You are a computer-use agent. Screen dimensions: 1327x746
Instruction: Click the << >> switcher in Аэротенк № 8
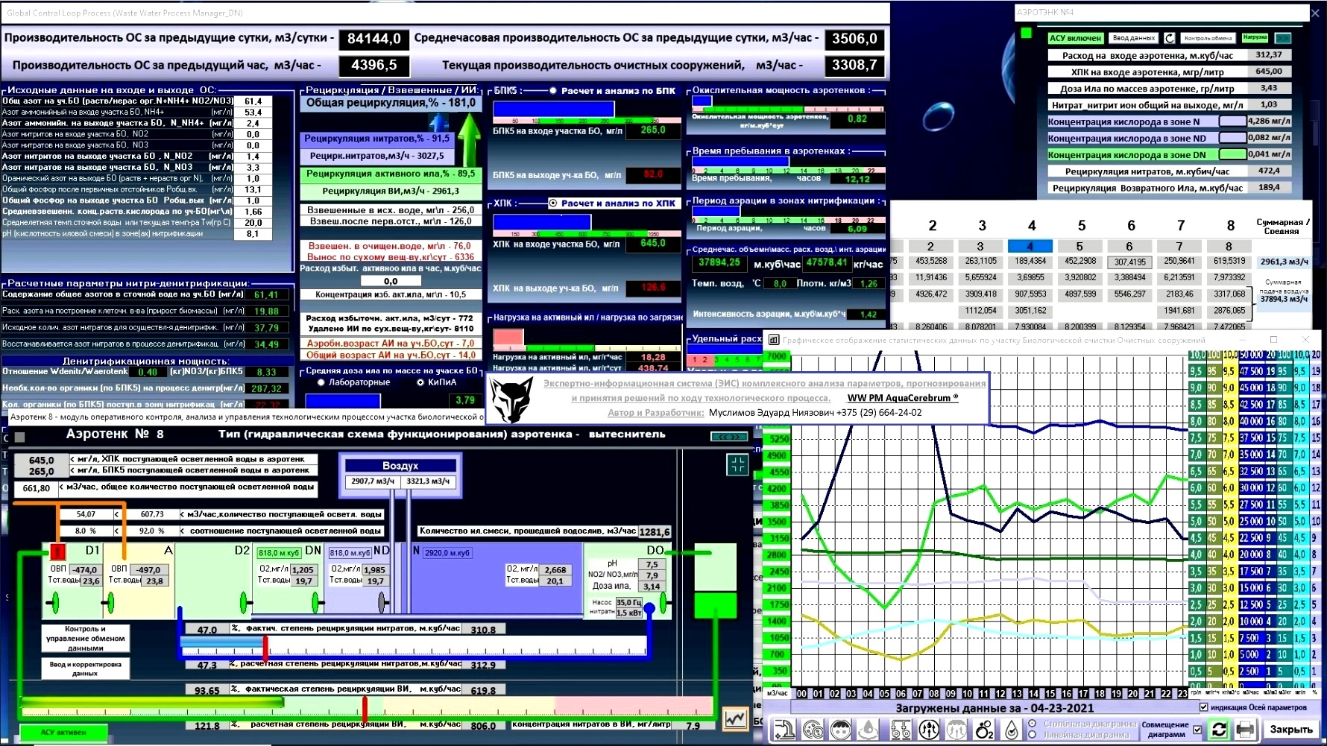click(x=729, y=437)
